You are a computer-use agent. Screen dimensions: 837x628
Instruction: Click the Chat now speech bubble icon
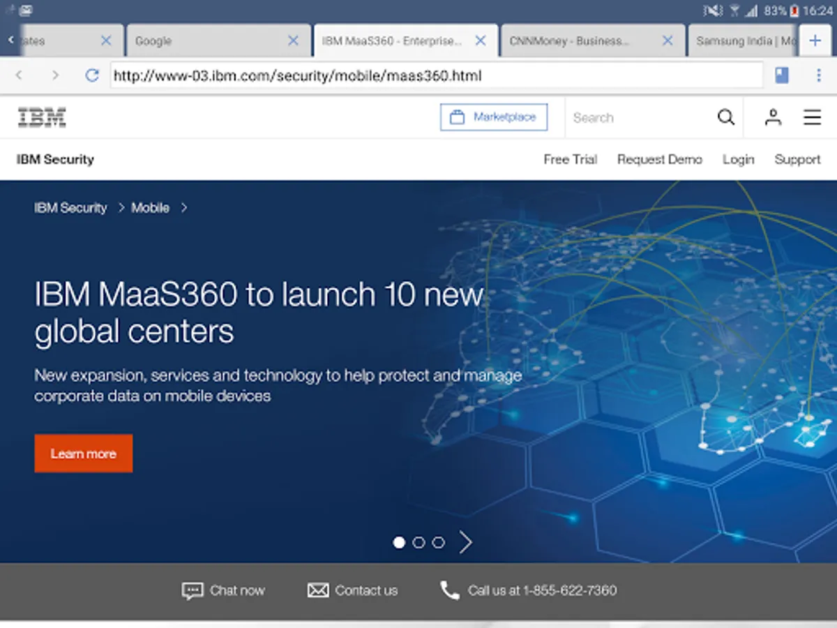[x=193, y=591]
